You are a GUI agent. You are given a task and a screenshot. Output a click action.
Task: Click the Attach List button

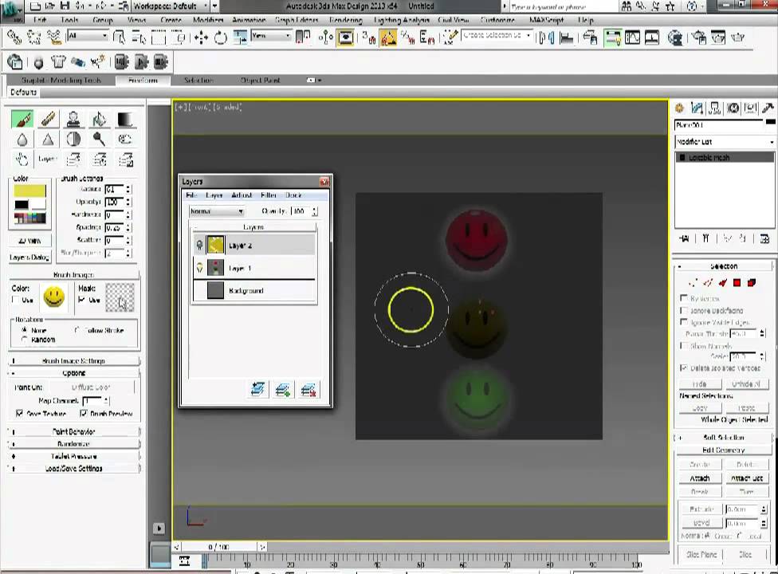point(746,478)
